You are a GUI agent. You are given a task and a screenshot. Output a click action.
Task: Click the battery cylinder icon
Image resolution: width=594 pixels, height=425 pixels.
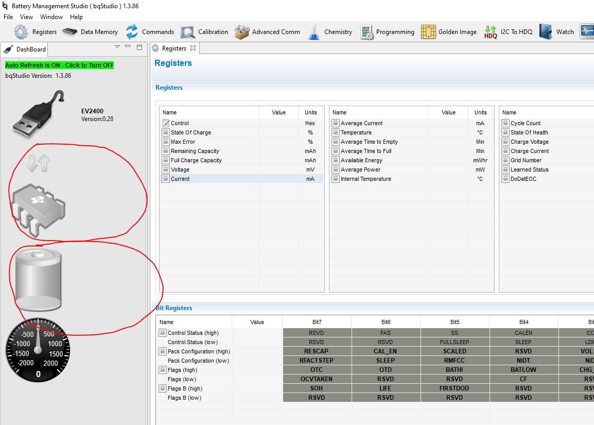click(x=38, y=279)
